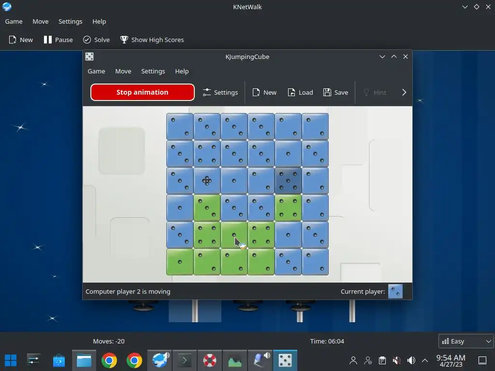The width and height of the screenshot is (495, 371).
Task: Open the first Chrome taskbar icon
Action: point(109,360)
